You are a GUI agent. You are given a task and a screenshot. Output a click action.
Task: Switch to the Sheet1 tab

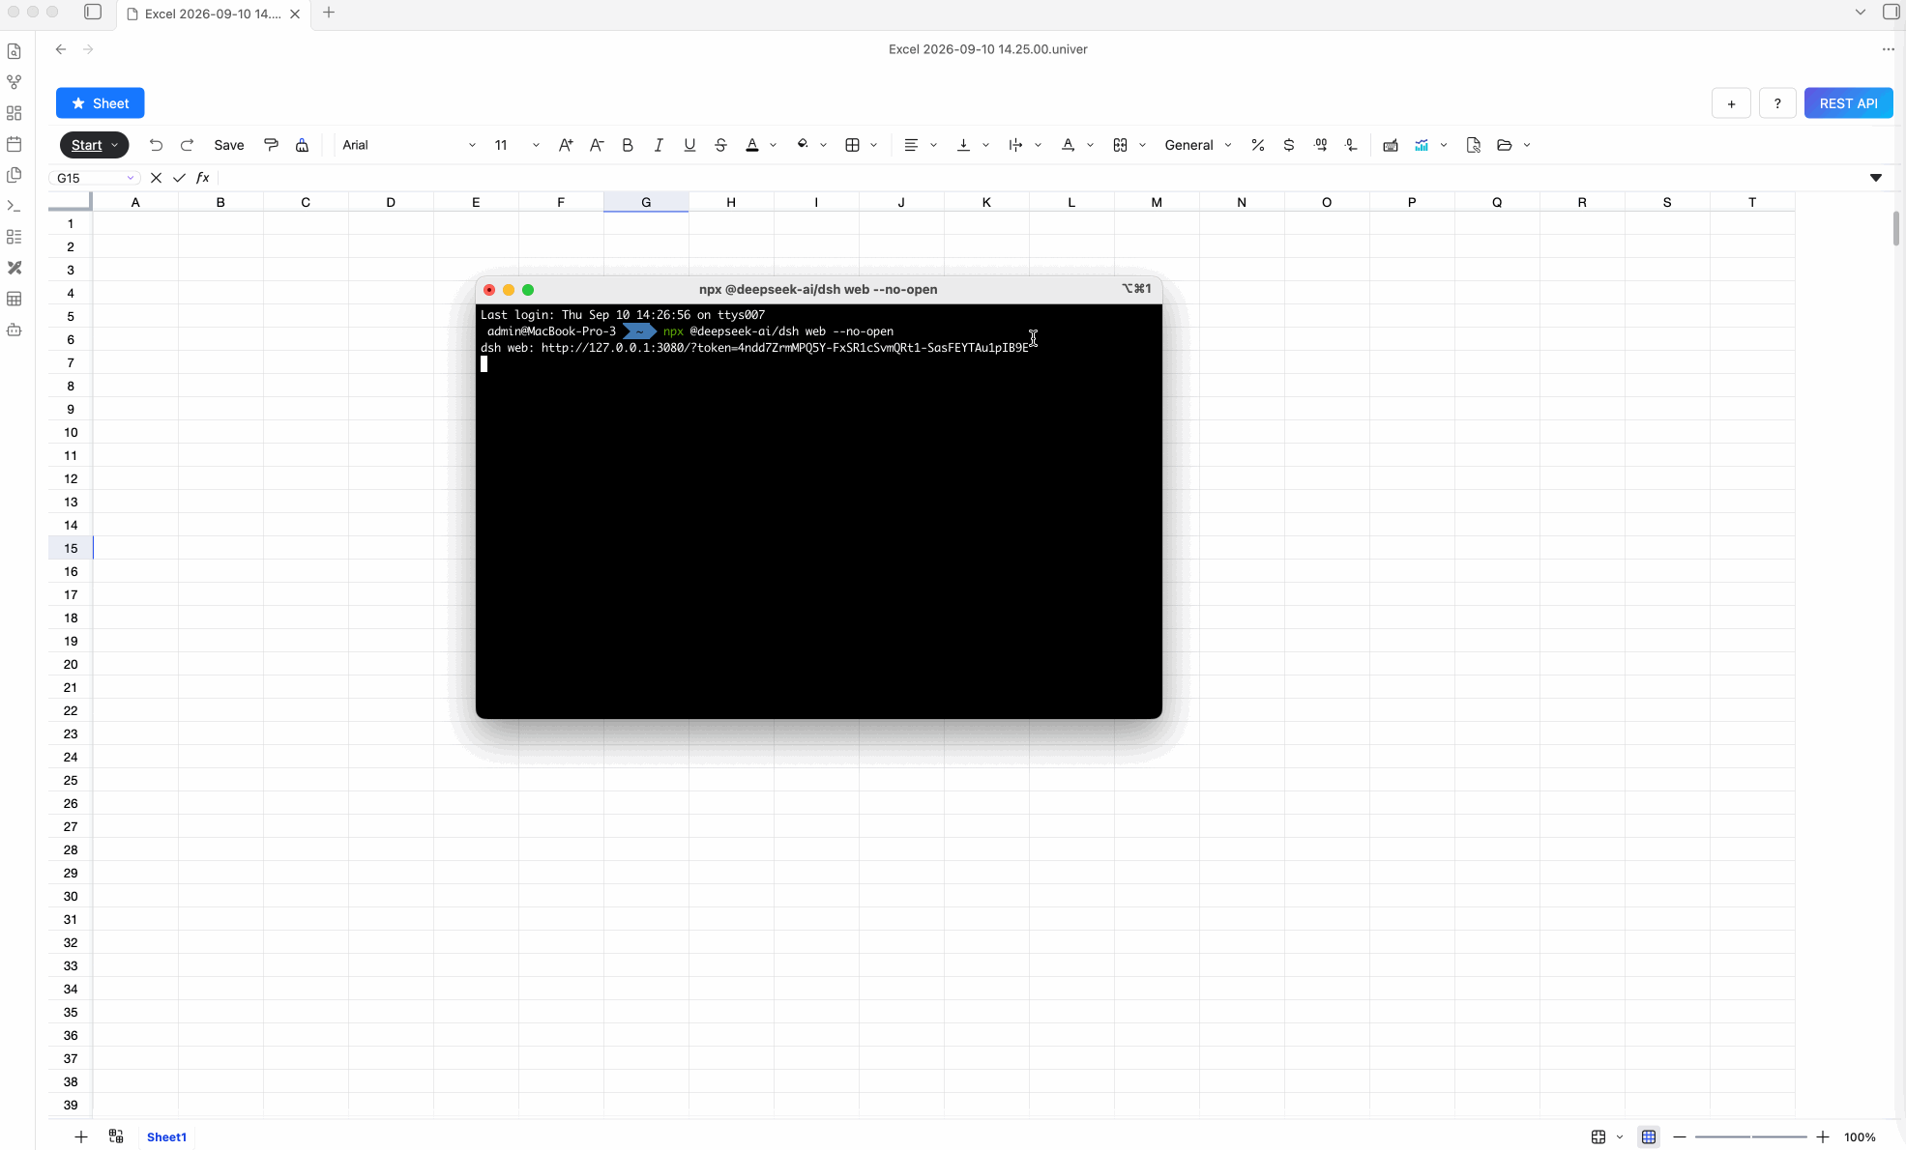166,1136
